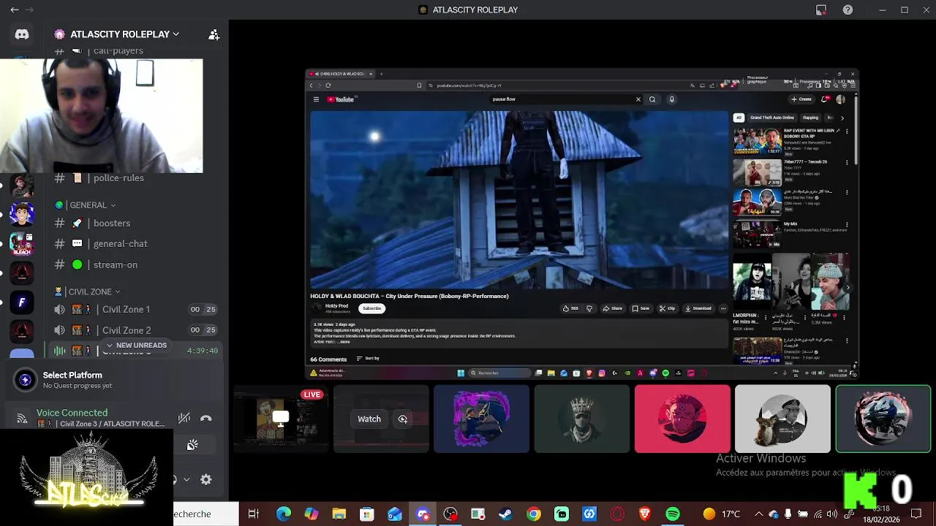Viewport: 936px width, 526px height.
Task: Click the YouTube voice search microphone icon
Action: (671, 99)
